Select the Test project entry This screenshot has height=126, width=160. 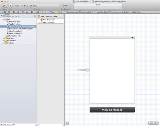point(18,16)
